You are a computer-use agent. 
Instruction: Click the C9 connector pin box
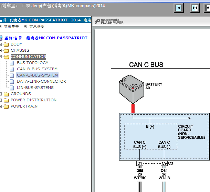(x=164, y=163)
